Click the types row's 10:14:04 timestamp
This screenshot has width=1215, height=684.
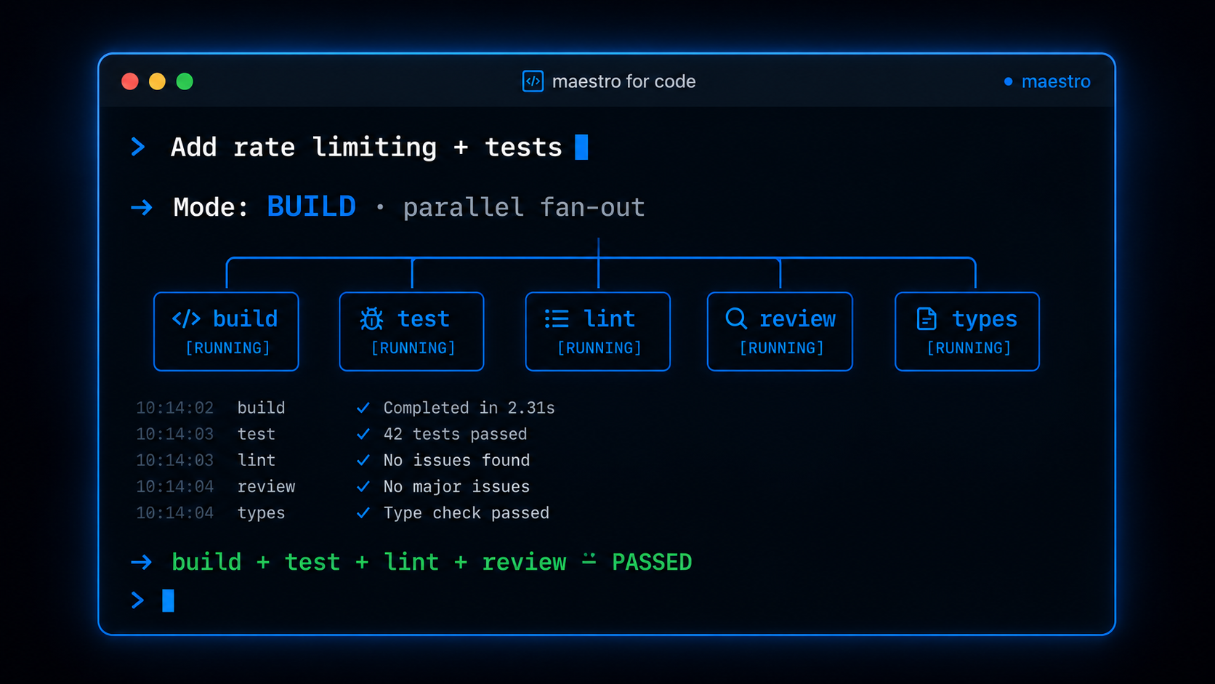[174, 512]
